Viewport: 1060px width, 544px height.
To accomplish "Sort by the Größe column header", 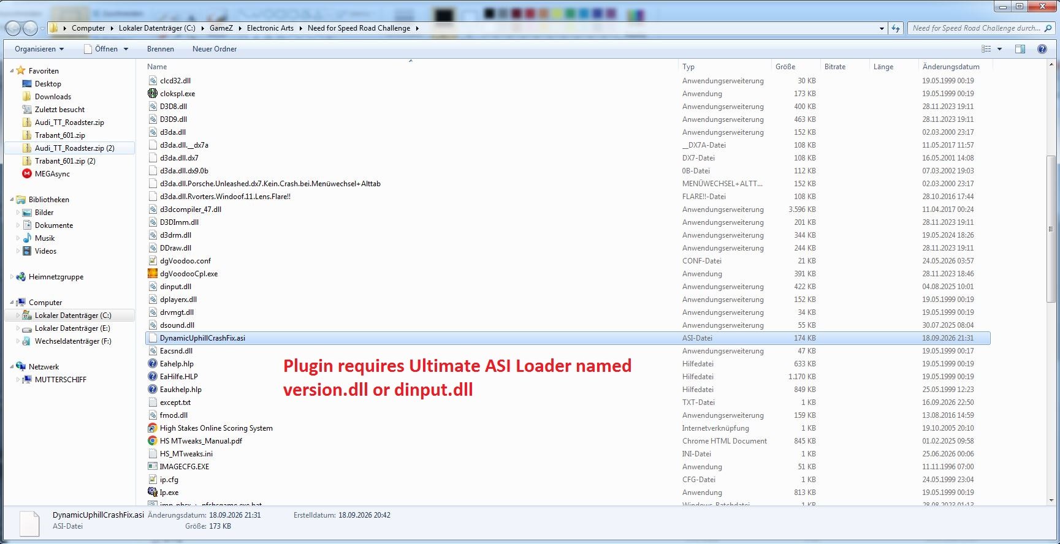I will click(796, 67).
